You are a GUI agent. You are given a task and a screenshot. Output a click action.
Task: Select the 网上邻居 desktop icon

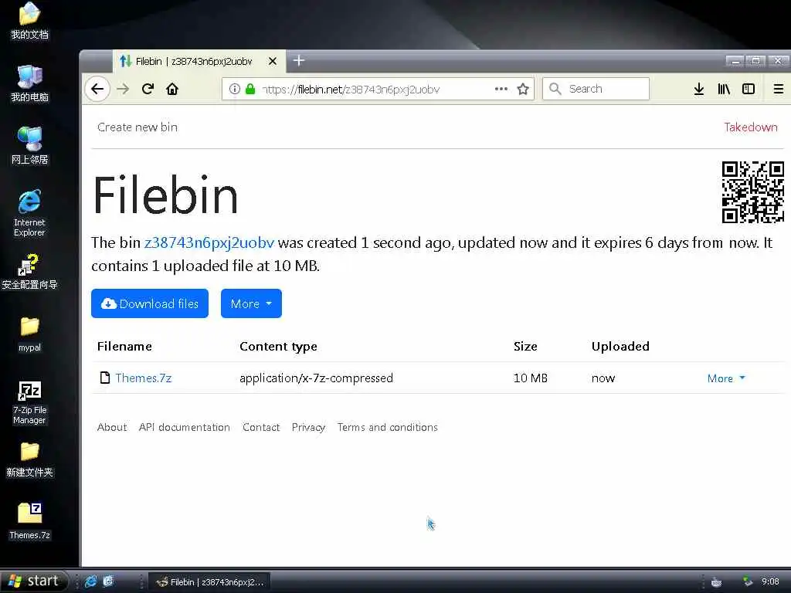click(x=29, y=146)
